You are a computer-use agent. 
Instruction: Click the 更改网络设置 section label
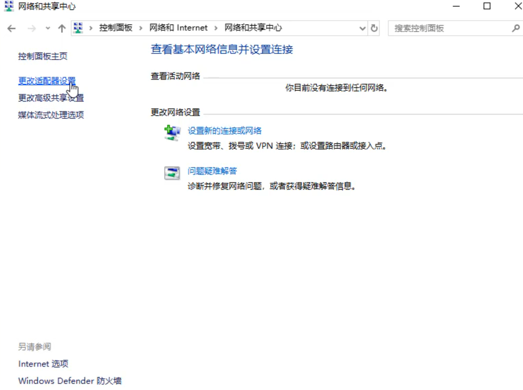[175, 112]
